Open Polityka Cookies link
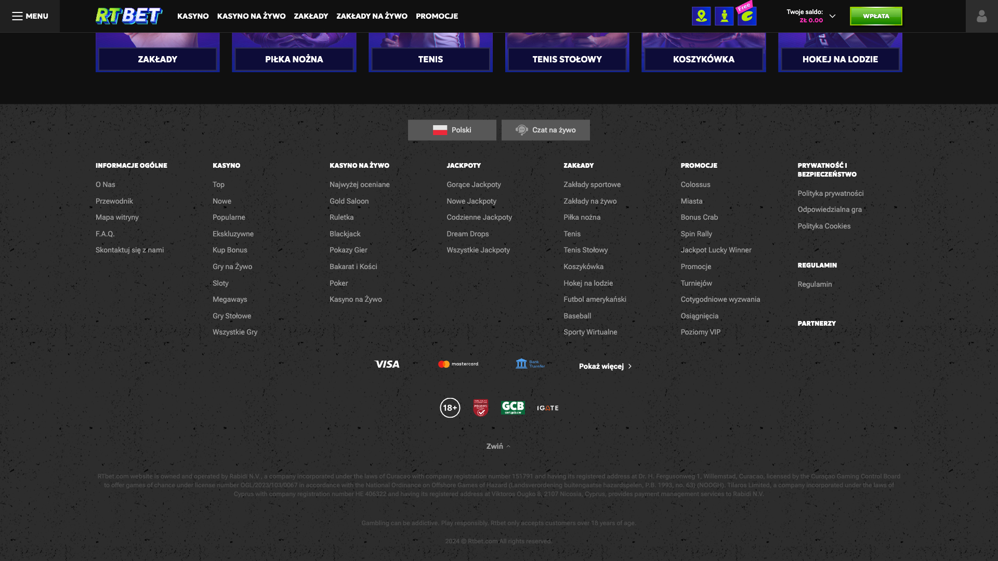 (824, 226)
